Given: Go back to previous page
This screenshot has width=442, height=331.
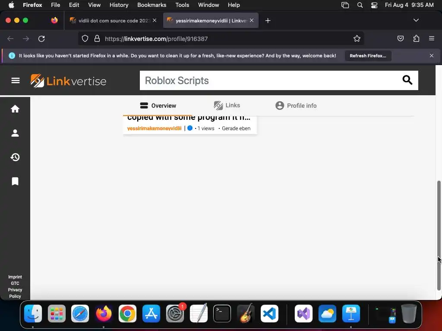Looking at the screenshot, I should 10,38.
